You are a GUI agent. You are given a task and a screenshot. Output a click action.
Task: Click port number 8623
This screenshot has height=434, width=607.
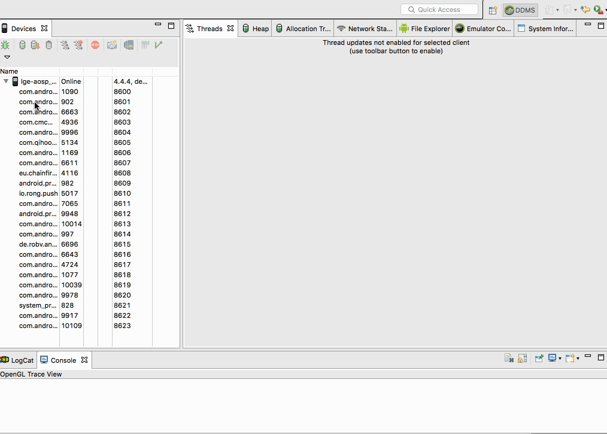[x=122, y=326]
